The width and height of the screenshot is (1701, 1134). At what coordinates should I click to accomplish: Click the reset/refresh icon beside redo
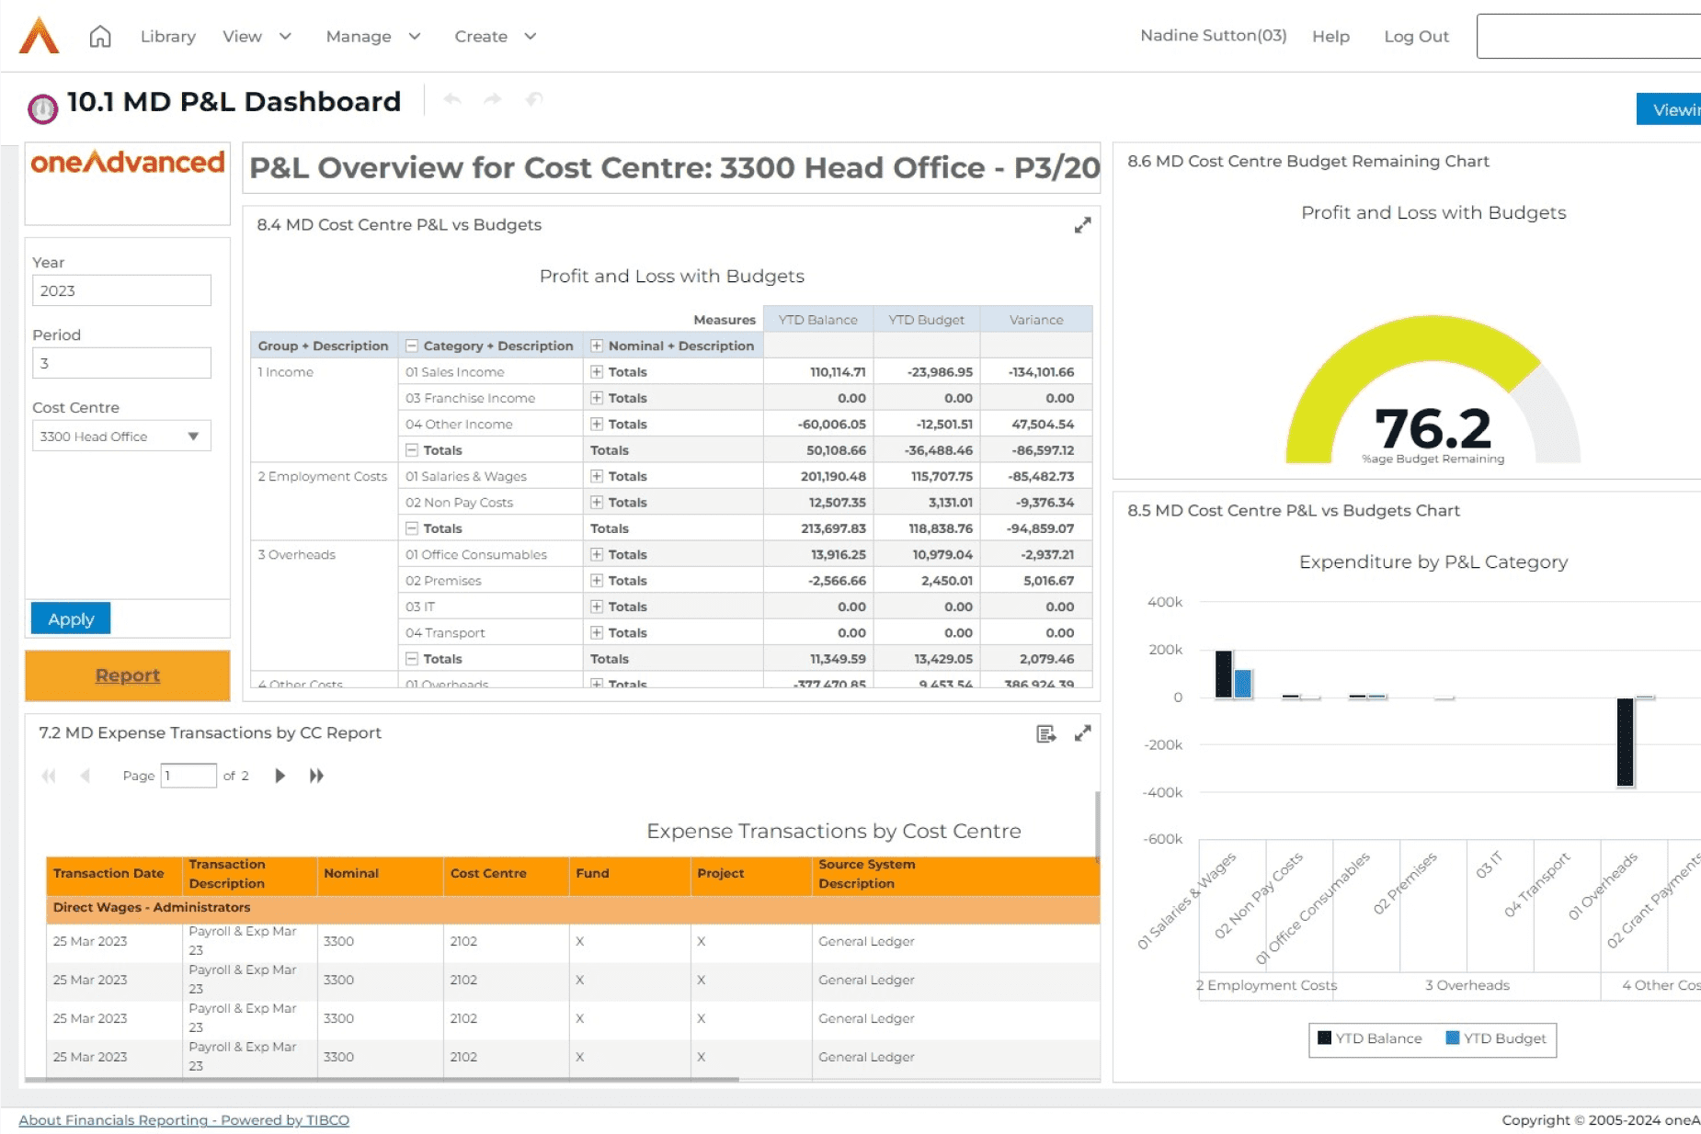[x=533, y=99]
